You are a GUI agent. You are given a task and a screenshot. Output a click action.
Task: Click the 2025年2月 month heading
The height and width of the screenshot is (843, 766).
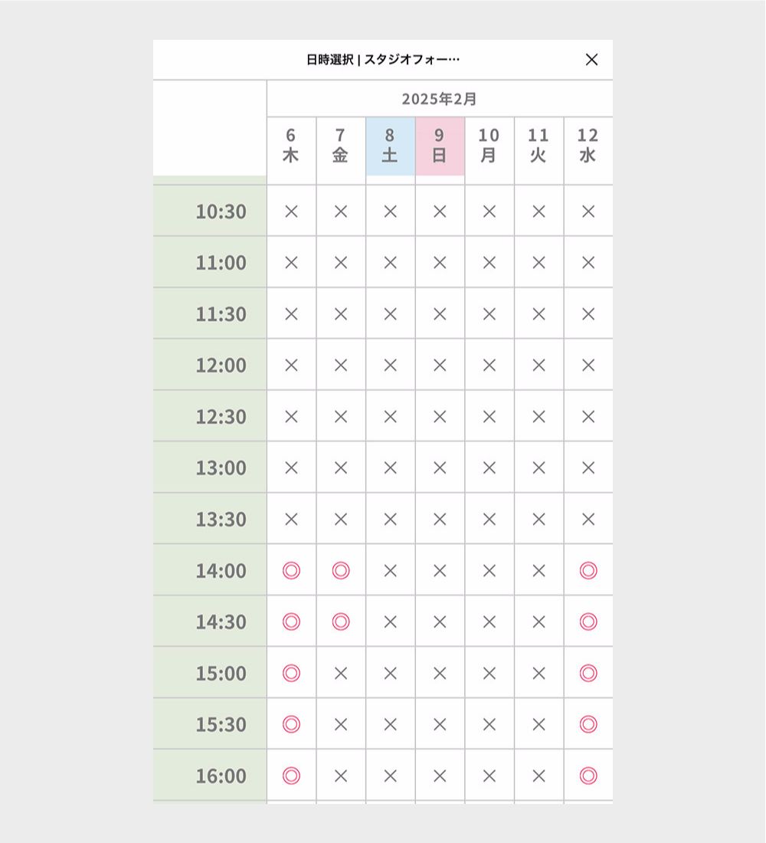coord(439,99)
